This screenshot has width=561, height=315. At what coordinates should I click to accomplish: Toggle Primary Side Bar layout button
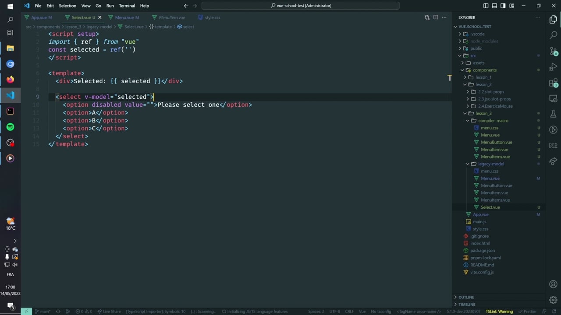[x=486, y=6]
